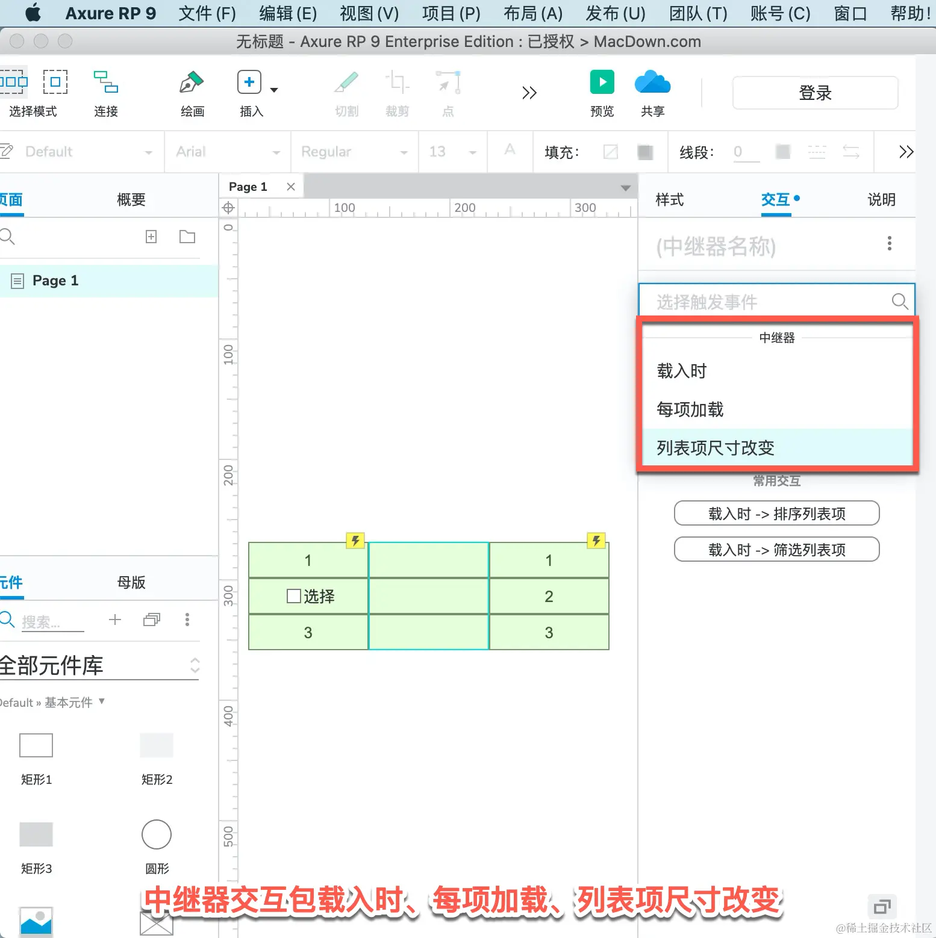Screen dimensions: 936x938
Task: Click the line width field
Action: [746, 152]
